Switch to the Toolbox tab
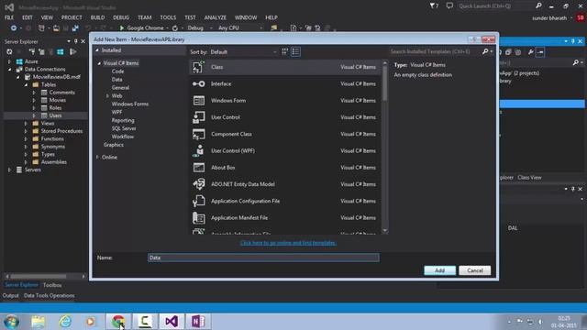This screenshot has height=330, width=587. 52,285
